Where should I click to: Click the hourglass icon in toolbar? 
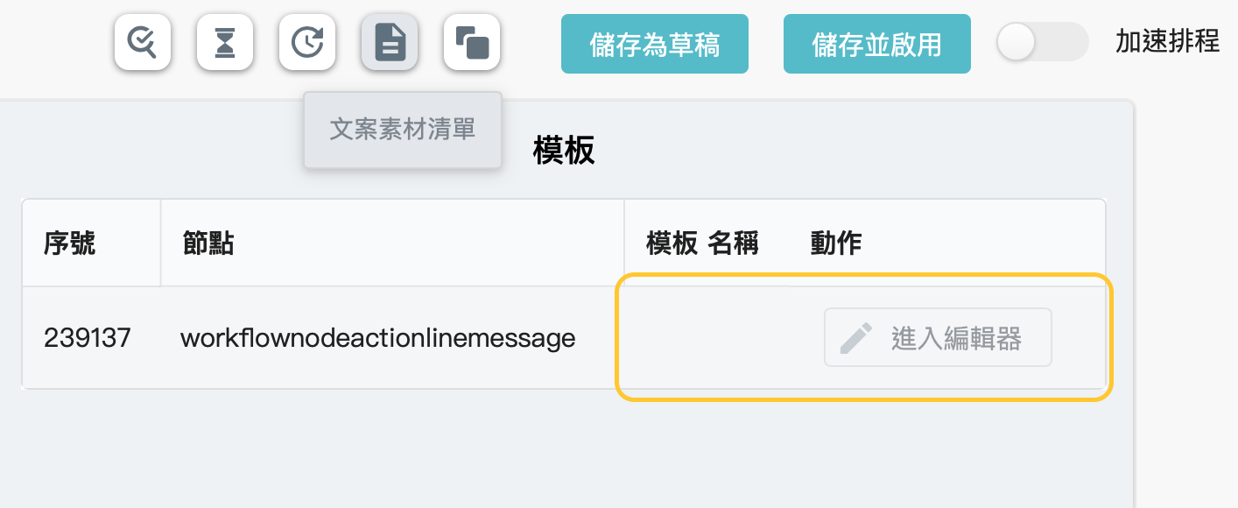click(x=225, y=42)
